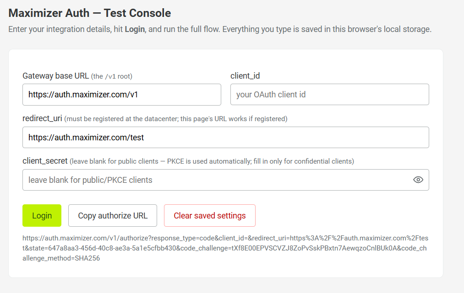Image resolution: width=464 pixels, height=293 pixels.
Task: Click the redirect_uri label text
Action: (42, 118)
